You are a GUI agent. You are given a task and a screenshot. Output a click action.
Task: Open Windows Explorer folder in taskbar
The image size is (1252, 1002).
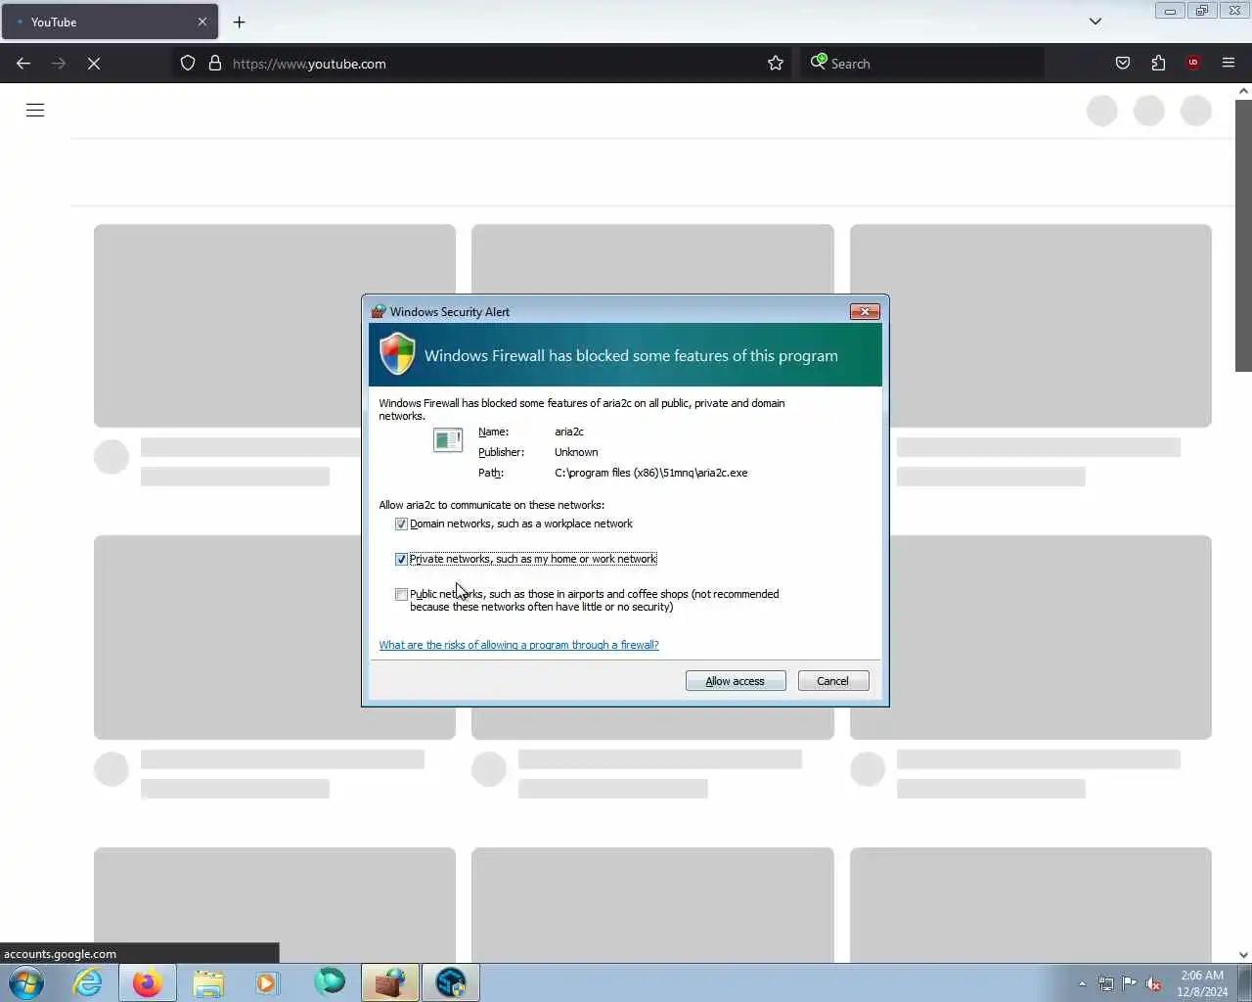(208, 982)
